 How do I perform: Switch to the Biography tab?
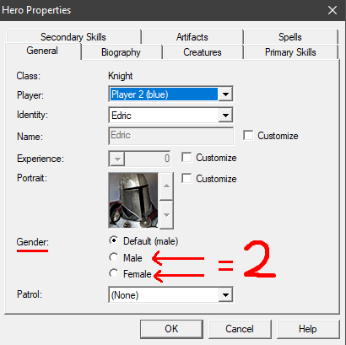pos(121,52)
